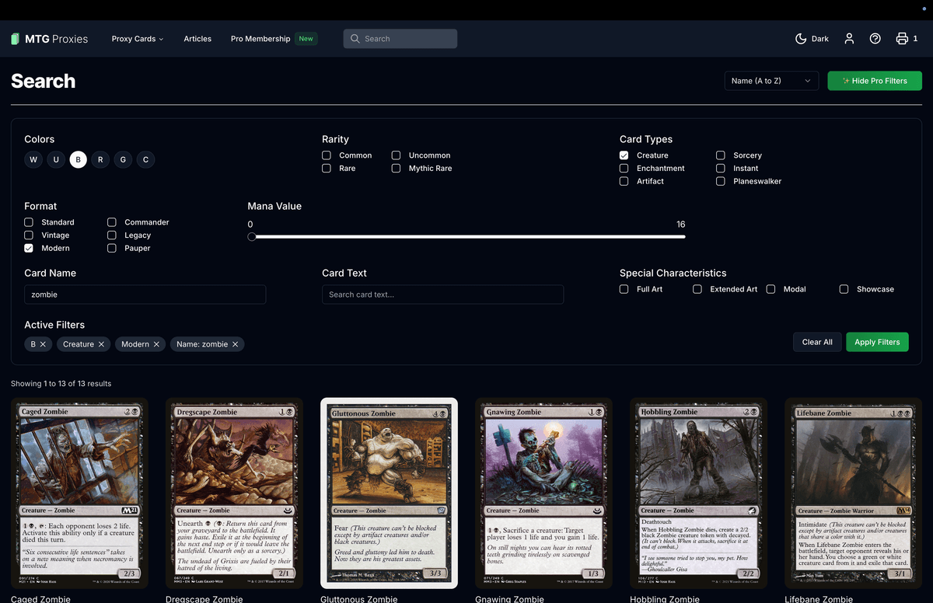933x603 pixels.
Task: Enable the Commander format filter
Action: click(111, 221)
